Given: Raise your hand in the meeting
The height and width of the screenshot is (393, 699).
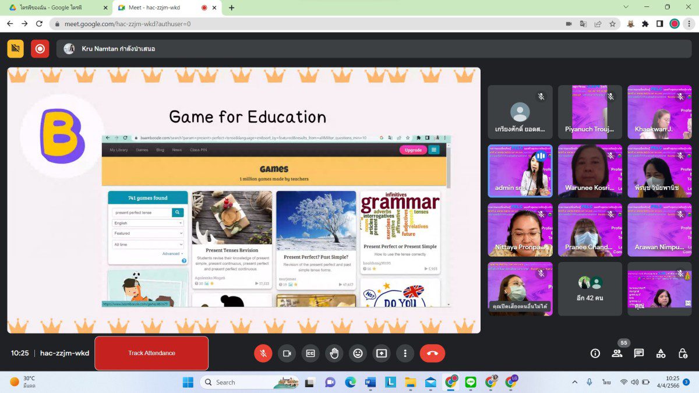Looking at the screenshot, I should 334,353.
